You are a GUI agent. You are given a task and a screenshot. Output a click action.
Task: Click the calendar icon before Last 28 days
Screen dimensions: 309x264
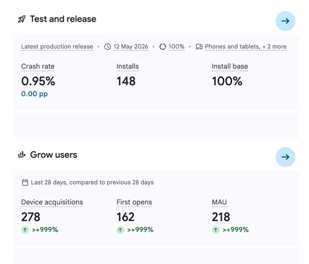point(25,182)
